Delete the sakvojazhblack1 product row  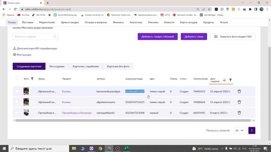239,113
